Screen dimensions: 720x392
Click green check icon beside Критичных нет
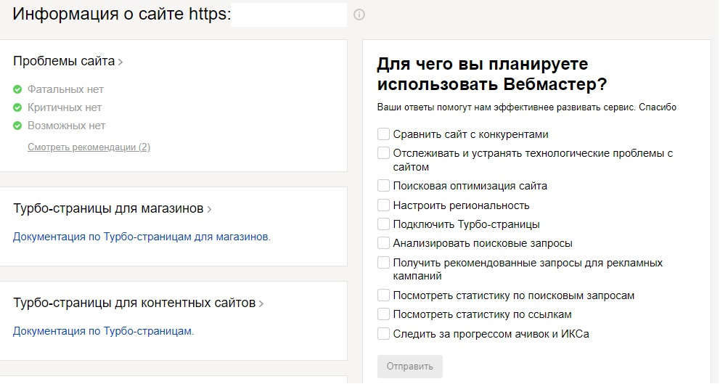[x=18, y=107]
